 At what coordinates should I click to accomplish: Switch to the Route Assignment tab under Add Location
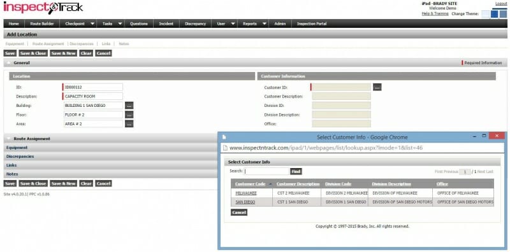pyautogui.click(x=48, y=43)
